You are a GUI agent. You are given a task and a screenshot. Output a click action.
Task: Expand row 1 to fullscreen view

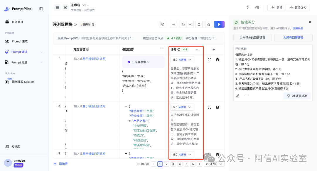[x=210, y=60]
